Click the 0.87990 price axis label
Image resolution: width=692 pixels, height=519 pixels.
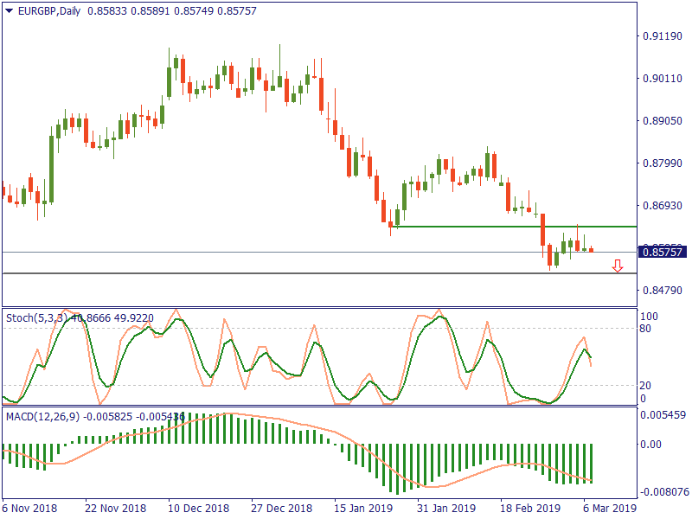(x=663, y=163)
